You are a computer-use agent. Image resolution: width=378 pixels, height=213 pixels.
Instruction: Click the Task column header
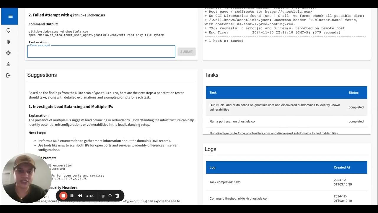pyautogui.click(x=213, y=93)
